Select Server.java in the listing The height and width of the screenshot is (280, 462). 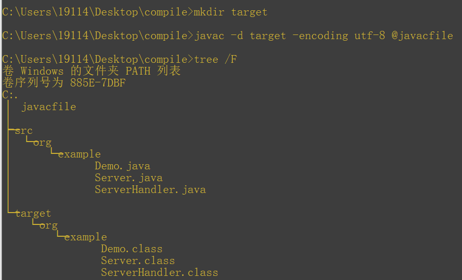click(x=129, y=178)
